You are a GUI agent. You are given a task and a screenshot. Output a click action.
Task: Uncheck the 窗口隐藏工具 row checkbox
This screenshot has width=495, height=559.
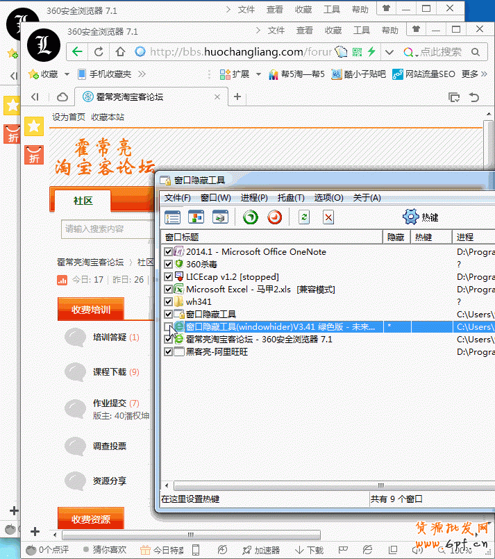[168, 314]
